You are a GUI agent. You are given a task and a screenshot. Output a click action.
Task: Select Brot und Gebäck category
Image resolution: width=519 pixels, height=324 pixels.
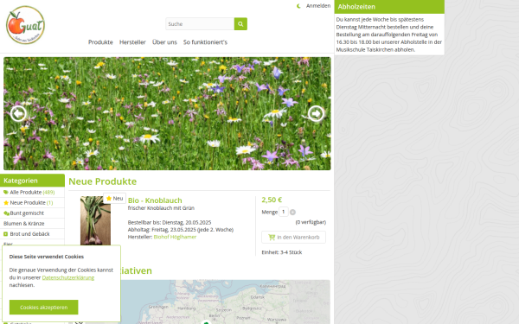pyautogui.click(x=32, y=234)
